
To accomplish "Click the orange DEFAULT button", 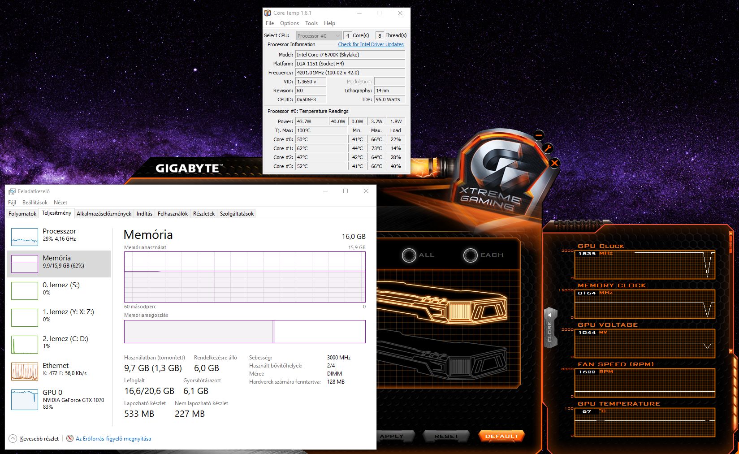I will pyautogui.click(x=501, y=436).
